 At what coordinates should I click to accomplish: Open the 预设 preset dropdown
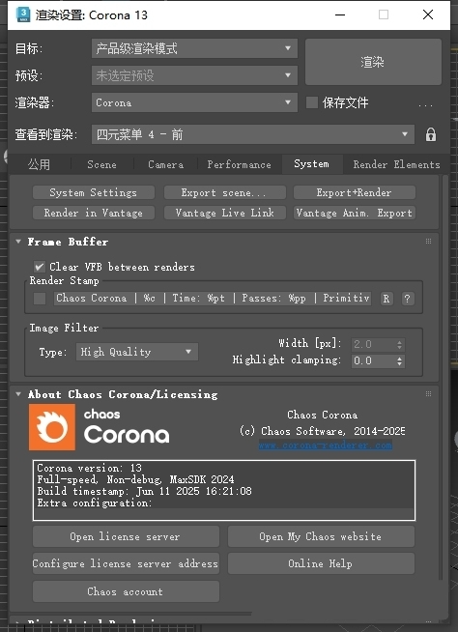pyautogui.click(x=195, y=75)
